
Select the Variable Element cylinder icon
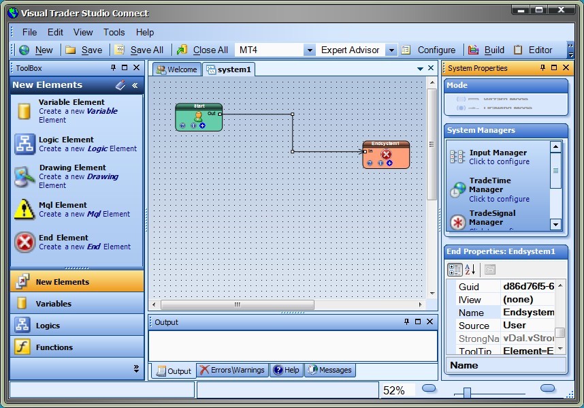pyautogui.click(x=25, y=111)
